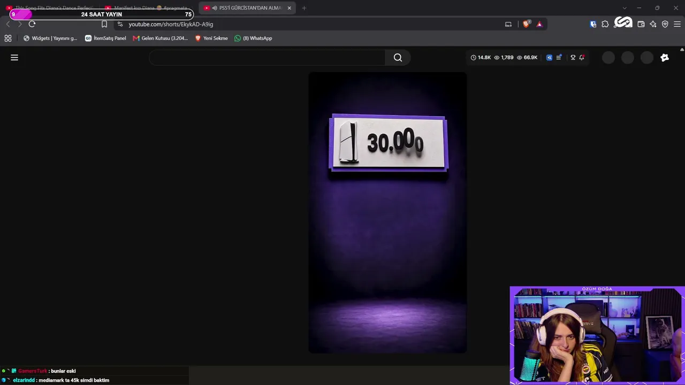Click the 66.9K views eye stat
This screenshot has height=385, width=685.
pos(527,58)
